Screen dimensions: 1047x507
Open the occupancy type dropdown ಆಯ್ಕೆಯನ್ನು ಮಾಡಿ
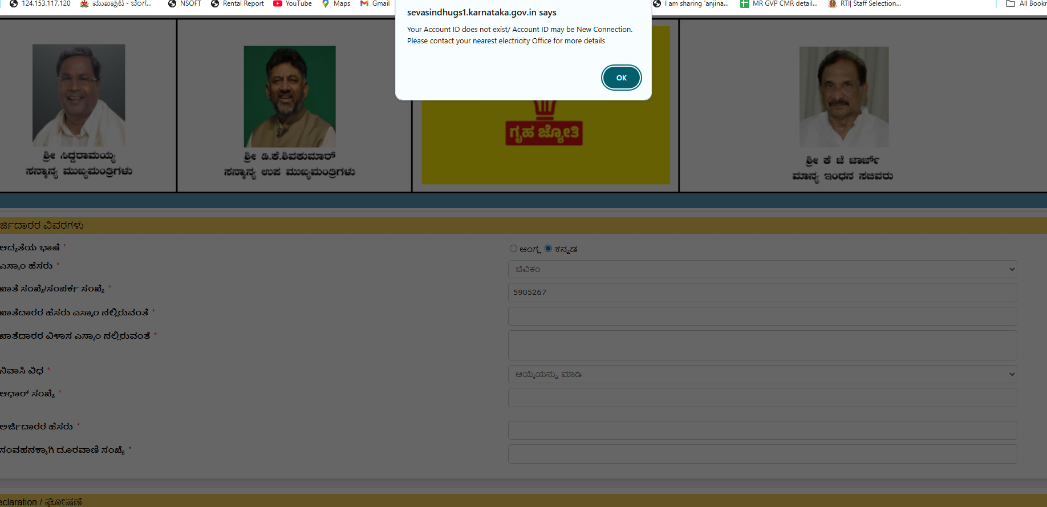tap(762, 374)
